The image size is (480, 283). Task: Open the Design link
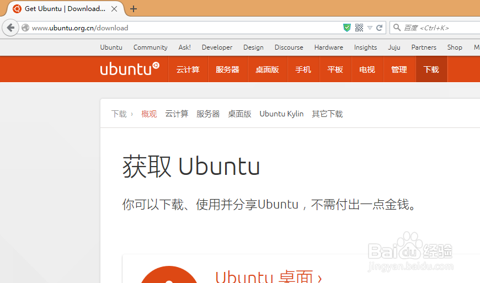point(253,47)
